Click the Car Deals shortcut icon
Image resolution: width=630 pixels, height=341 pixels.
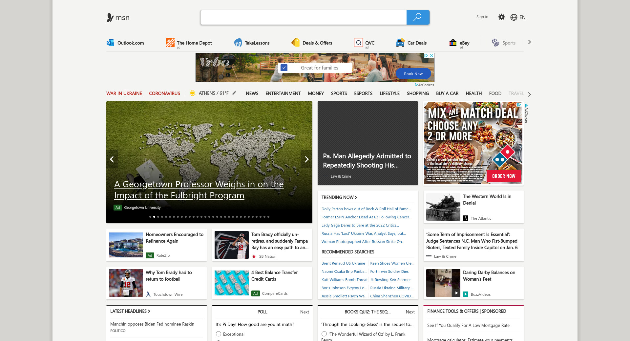400,43
